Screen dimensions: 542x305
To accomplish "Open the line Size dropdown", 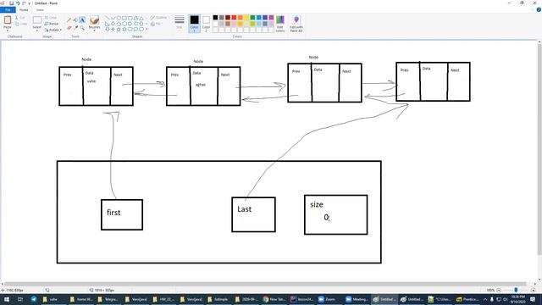I will [x=179, y=23].
